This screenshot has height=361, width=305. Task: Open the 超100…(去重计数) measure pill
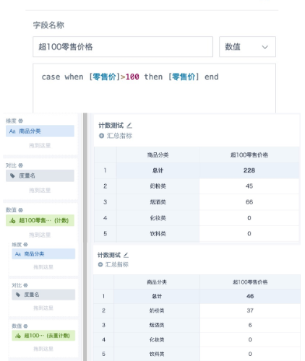[43, 336]
